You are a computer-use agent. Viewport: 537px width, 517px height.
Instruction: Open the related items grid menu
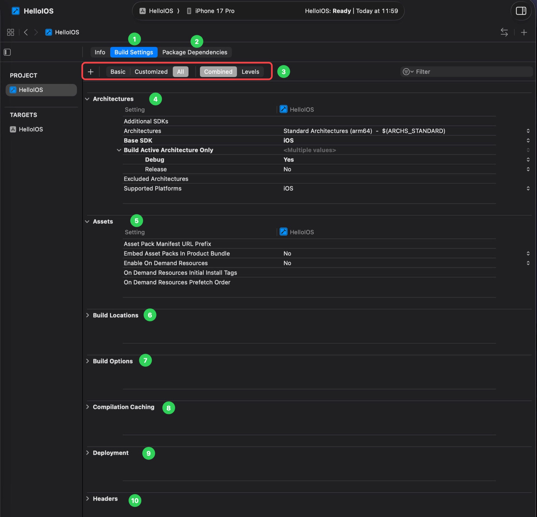click(11, 32)
